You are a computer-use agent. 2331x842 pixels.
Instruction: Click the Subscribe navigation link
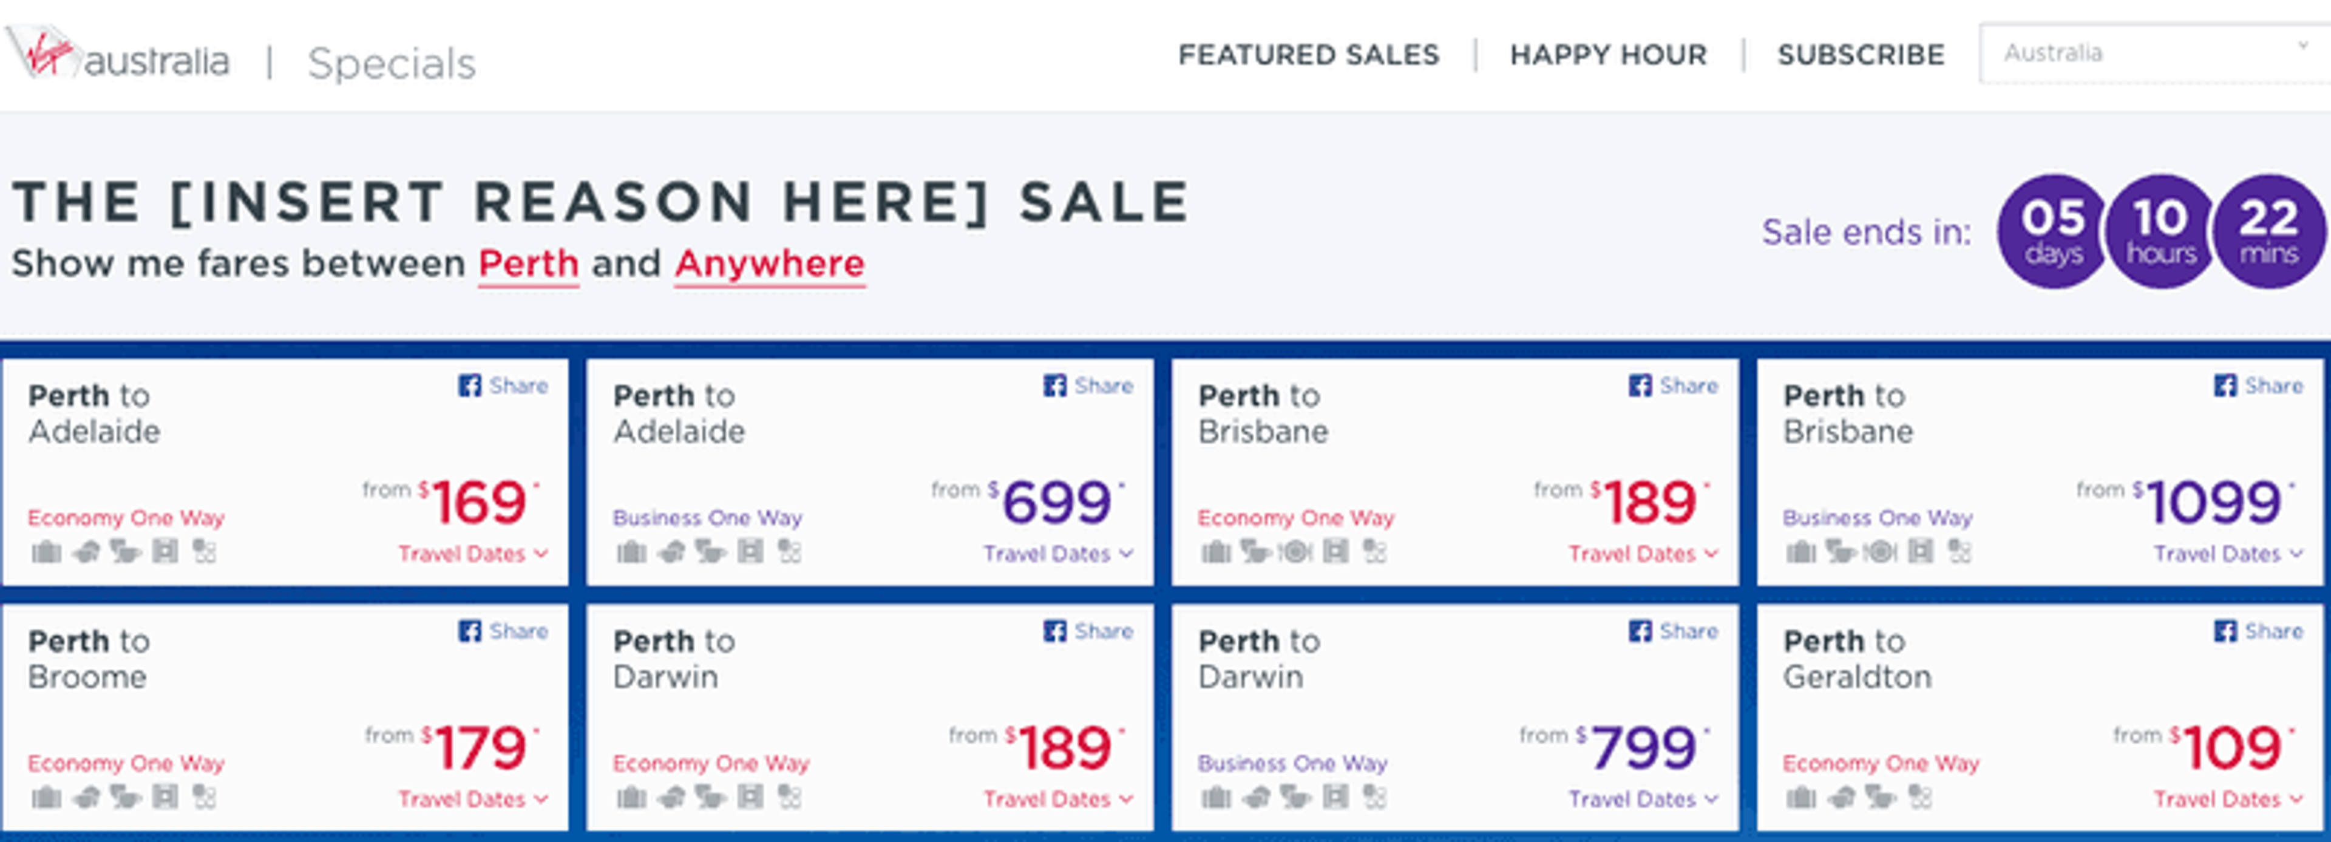(1861, 55)
